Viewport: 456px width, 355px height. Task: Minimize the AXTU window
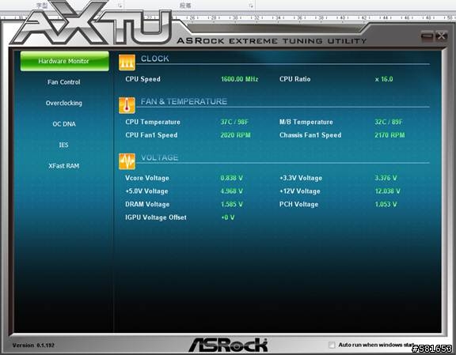(427, 36)
